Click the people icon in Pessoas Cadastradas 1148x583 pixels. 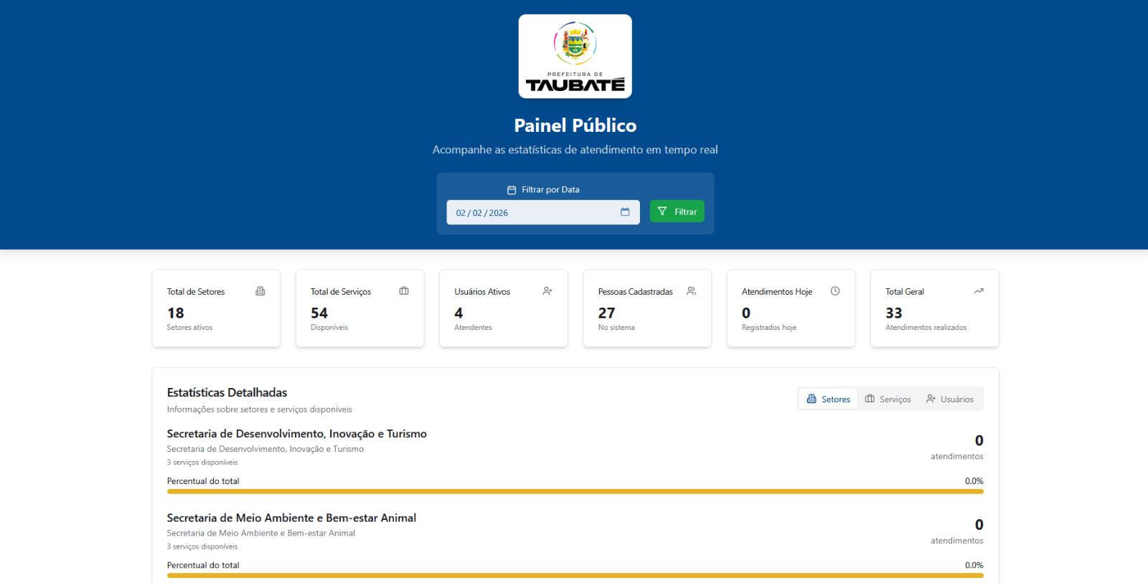click(x=691, y=291)
